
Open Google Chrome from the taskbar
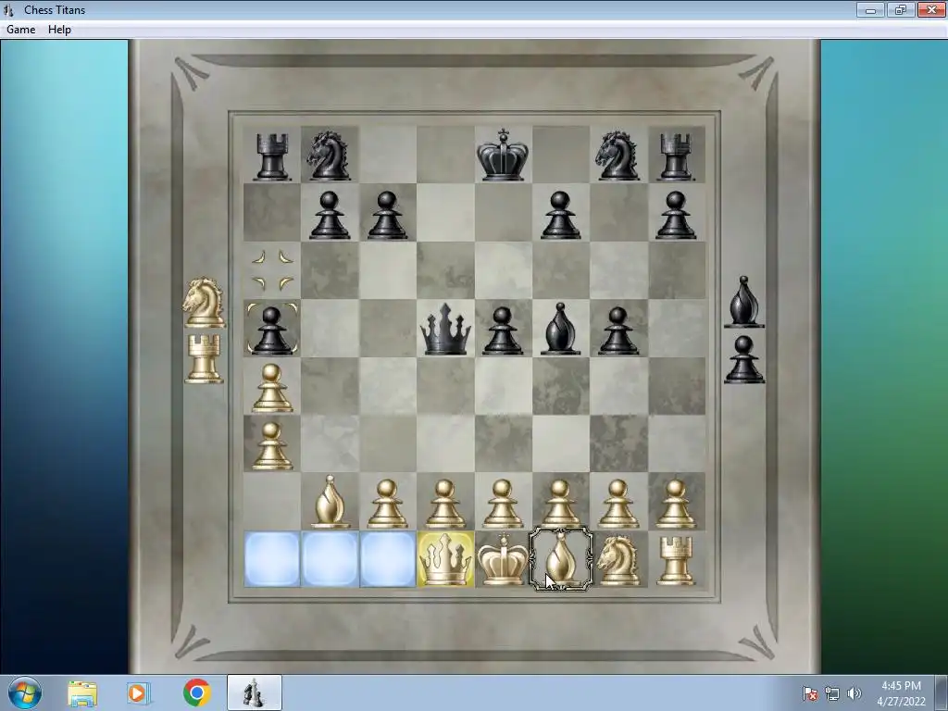(x=196, y=692)
